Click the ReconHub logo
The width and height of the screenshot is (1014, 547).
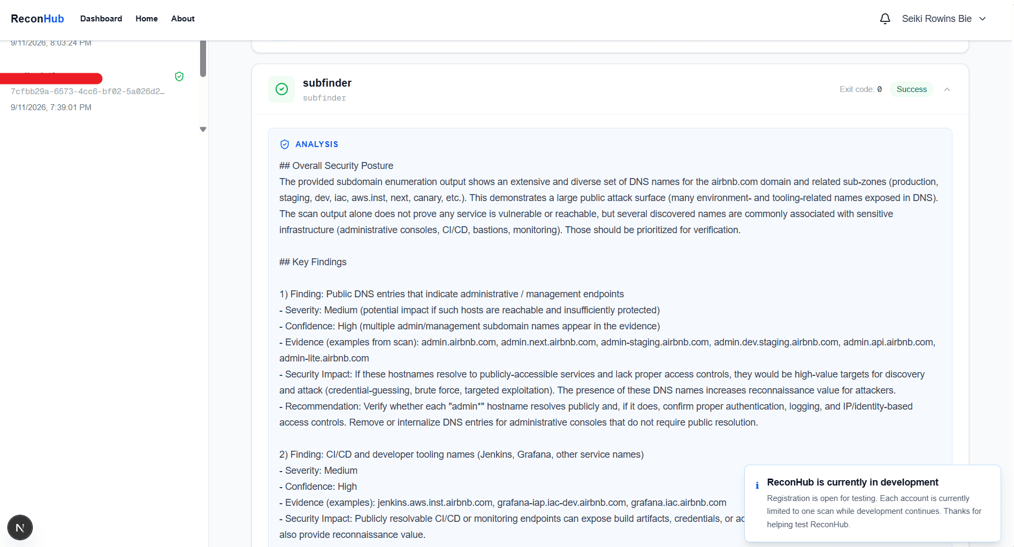pos(37,19)
